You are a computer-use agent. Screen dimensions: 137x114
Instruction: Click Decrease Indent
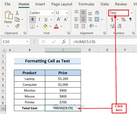tap(76, 26)
